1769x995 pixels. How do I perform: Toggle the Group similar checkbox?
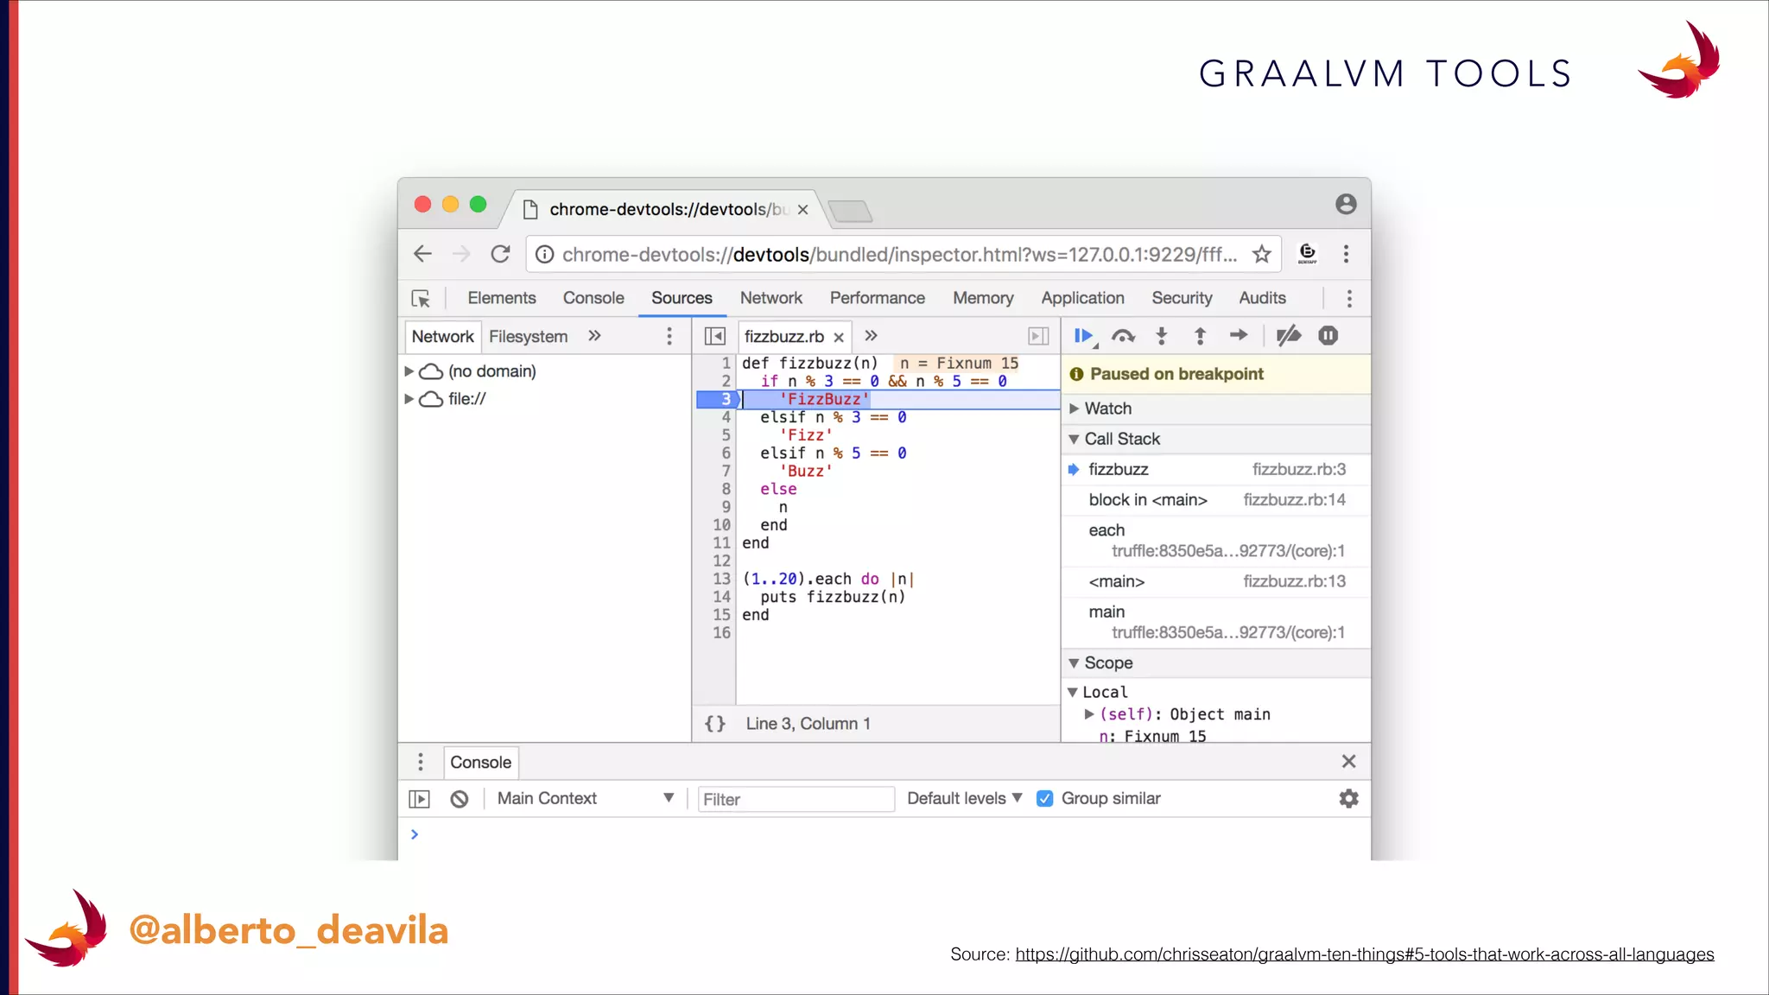point(1045,799)
